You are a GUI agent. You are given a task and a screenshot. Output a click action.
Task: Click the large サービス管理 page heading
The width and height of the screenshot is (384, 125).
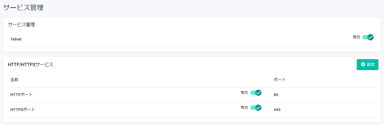click(x=23, y=8)
